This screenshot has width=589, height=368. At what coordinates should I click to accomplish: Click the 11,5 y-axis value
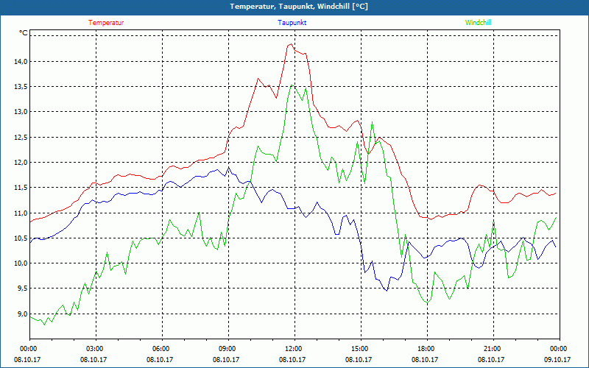coord(21,188)
